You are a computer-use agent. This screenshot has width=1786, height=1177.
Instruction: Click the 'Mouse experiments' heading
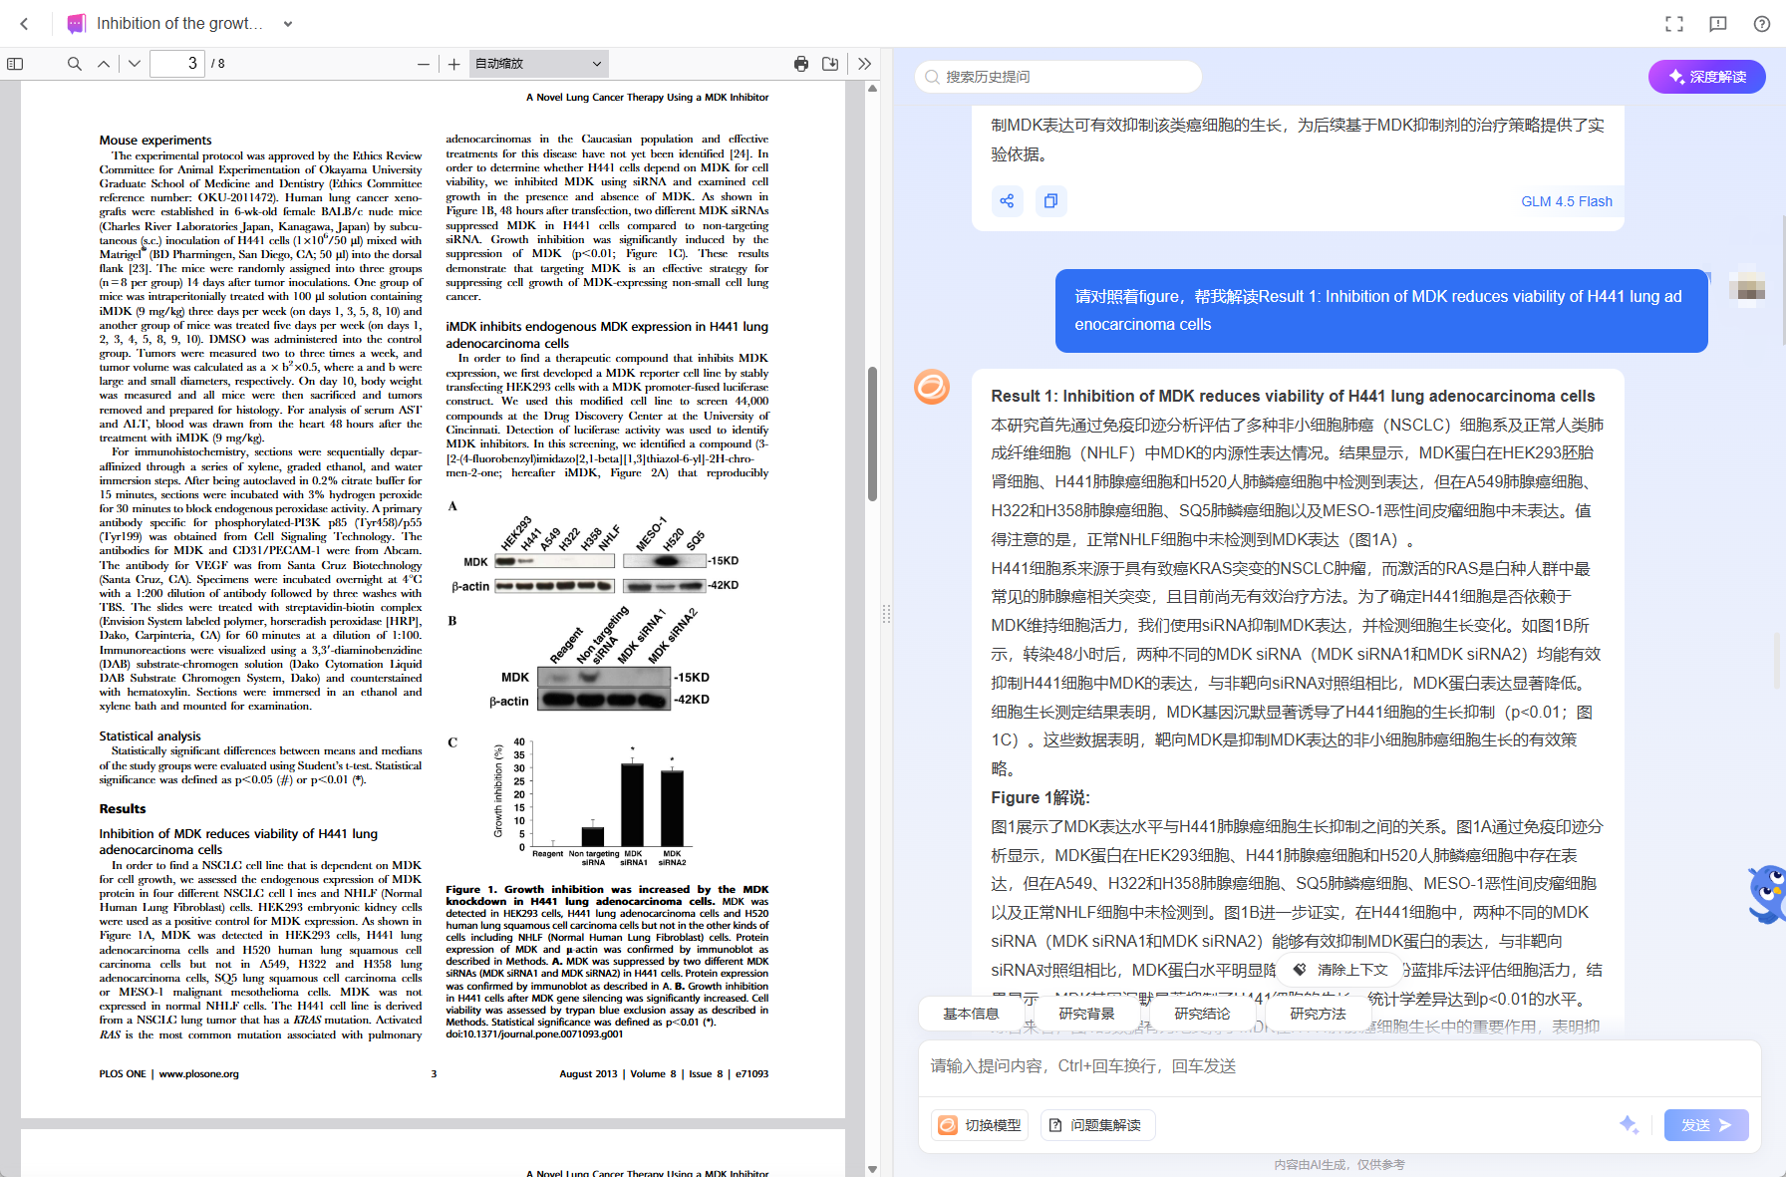[155, 141]
